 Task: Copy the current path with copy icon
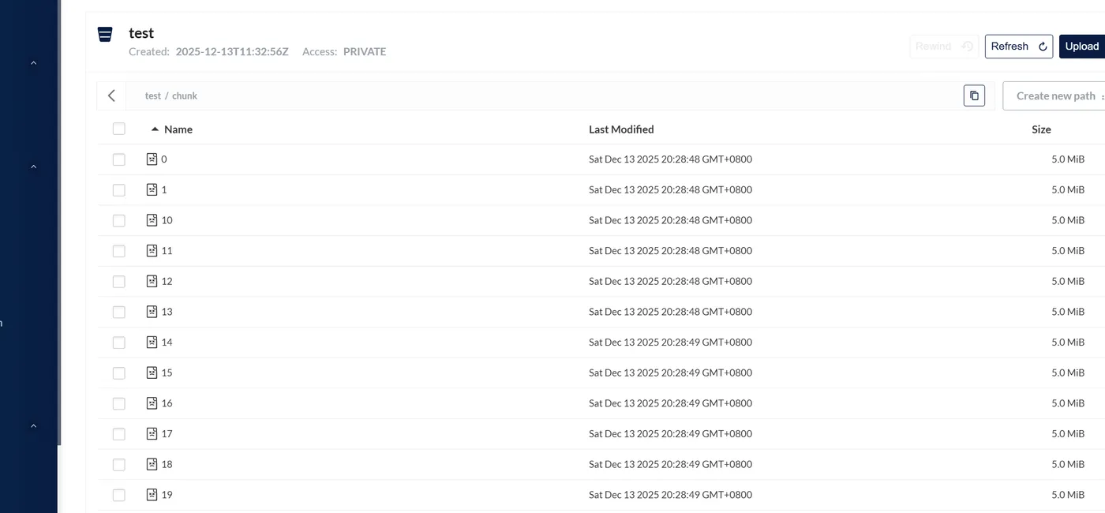(x=974, y=95)
